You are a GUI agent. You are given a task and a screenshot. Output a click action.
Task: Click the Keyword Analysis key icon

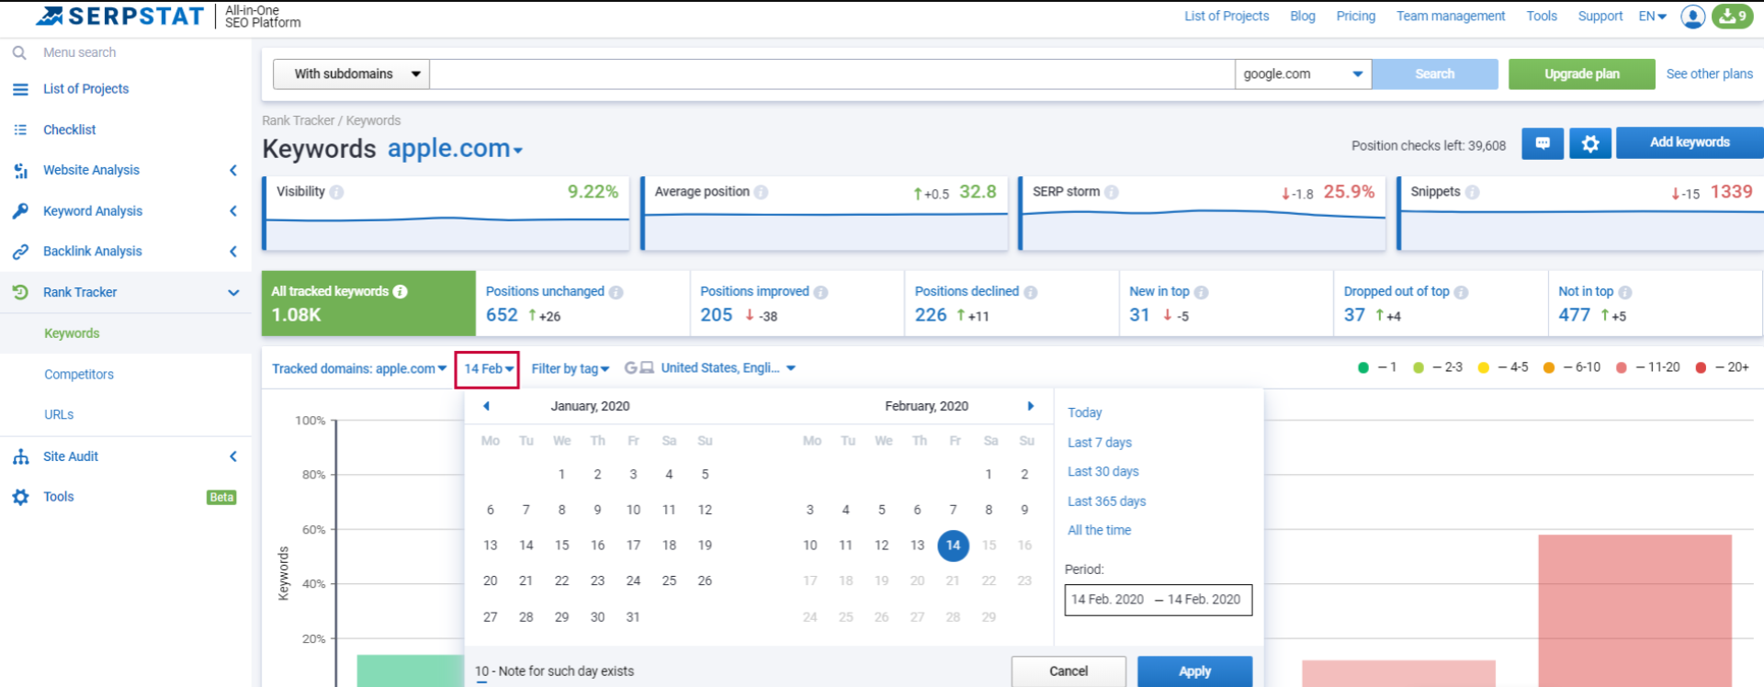(x=20, y=210)
